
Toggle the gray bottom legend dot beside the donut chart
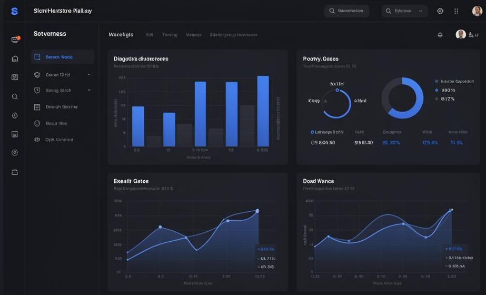pyautogui.click(x=437, y=99)
